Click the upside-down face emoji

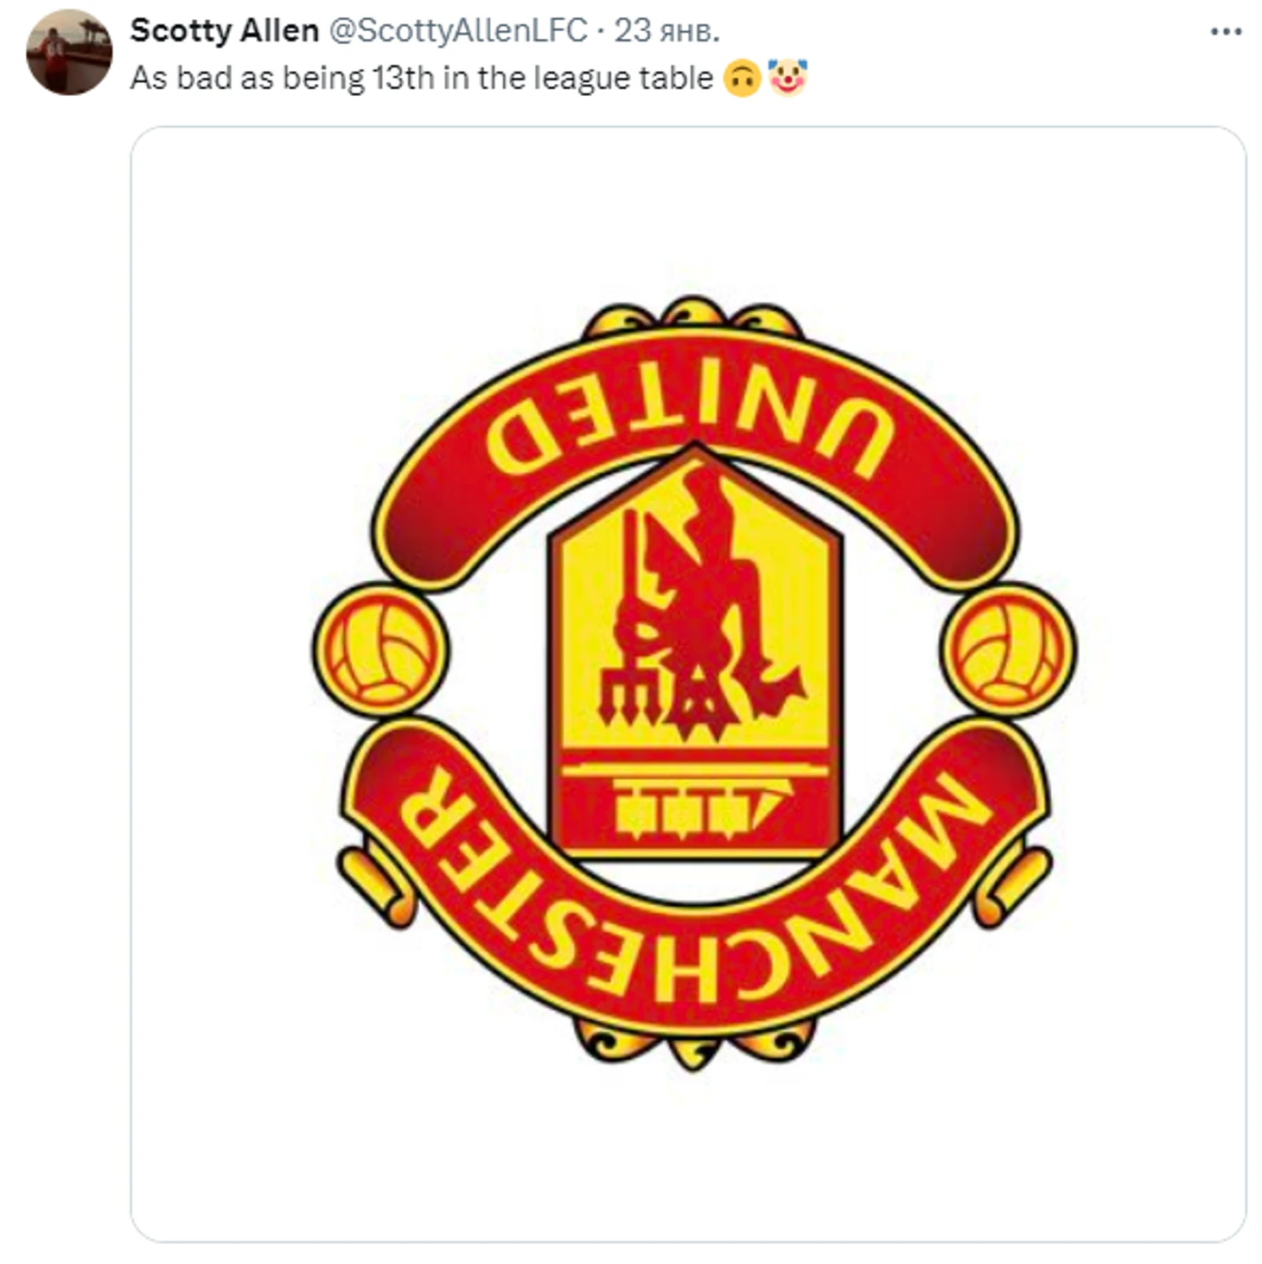tap(741, 79)
